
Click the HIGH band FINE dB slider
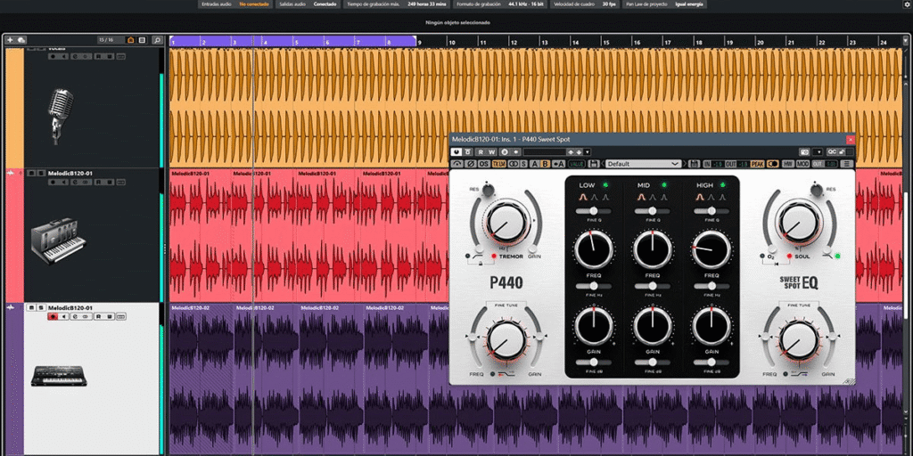coord(711,362)
